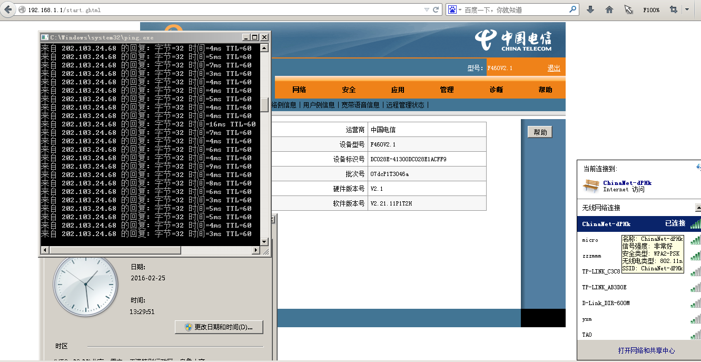Open the address bar history dropdown arrow
The image size is (701, 362).
[427, 9]
